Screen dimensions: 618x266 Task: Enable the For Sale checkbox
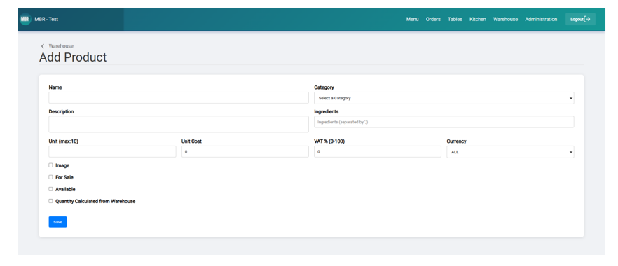(x=50, y=177)
